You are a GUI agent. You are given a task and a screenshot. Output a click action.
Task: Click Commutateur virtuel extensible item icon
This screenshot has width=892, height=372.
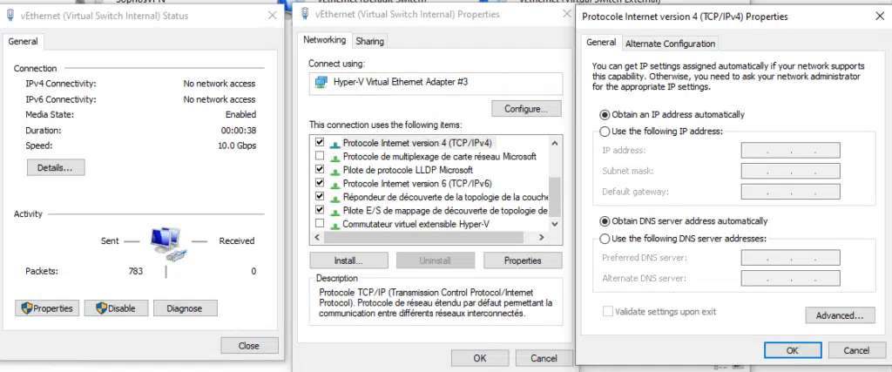(335, 225)
